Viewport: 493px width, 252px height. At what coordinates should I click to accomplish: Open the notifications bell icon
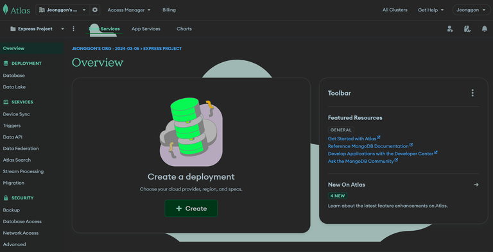tap(485, 29)
